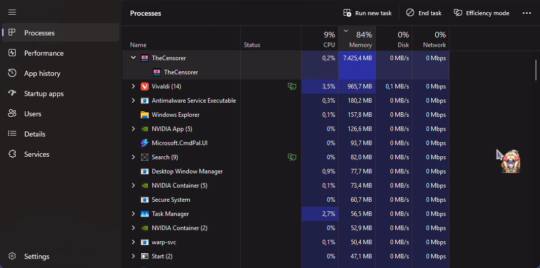Expand the NVIDIA App (5) group
This screenshot has height=268, width=540.
pyautogui.click(x=133, y=128)
